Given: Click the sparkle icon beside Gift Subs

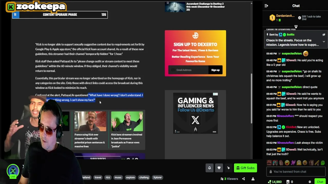Looking at the screenshot, I should click(x=228, y=168).
